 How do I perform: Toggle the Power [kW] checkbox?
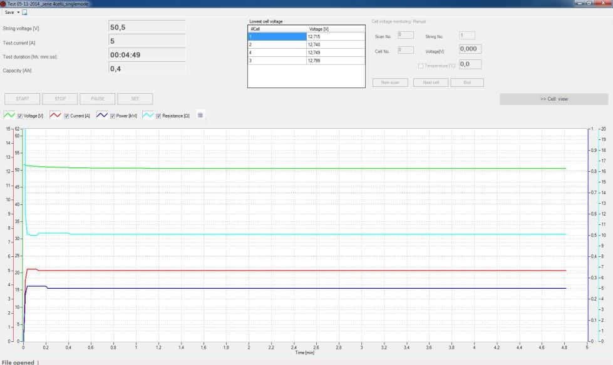point(113,116)
